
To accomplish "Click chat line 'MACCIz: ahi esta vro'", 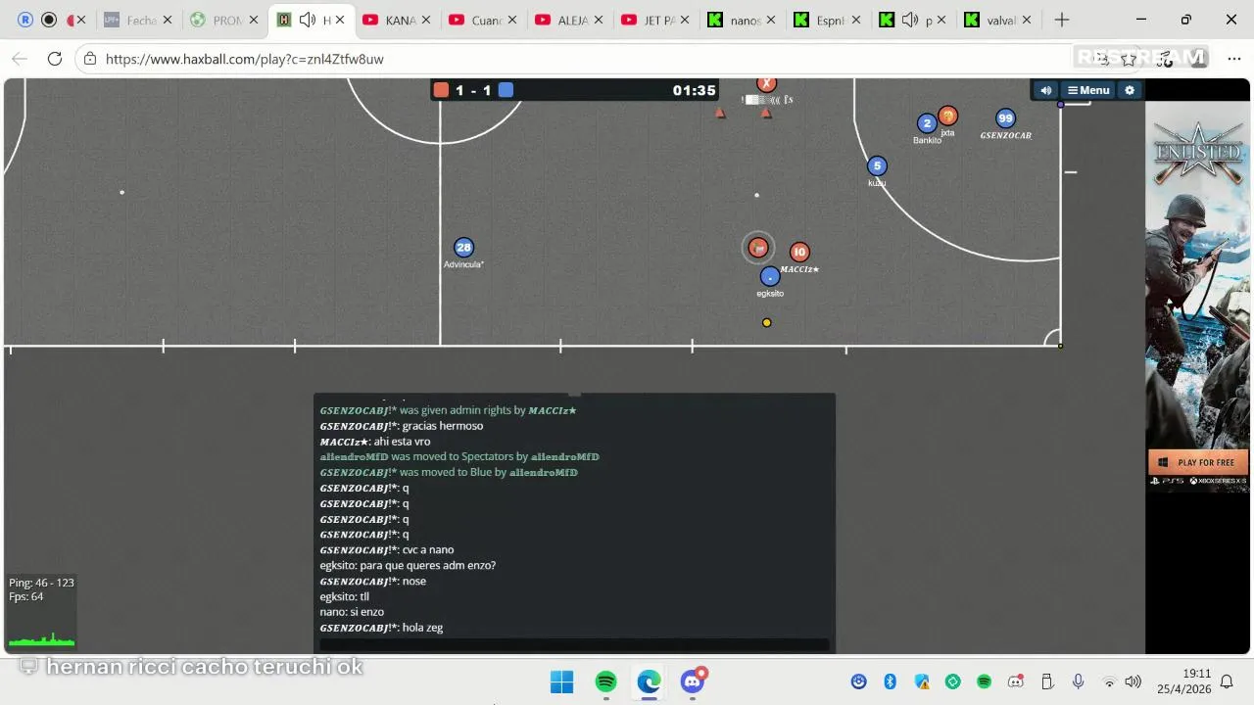I will tap(375, 442).
